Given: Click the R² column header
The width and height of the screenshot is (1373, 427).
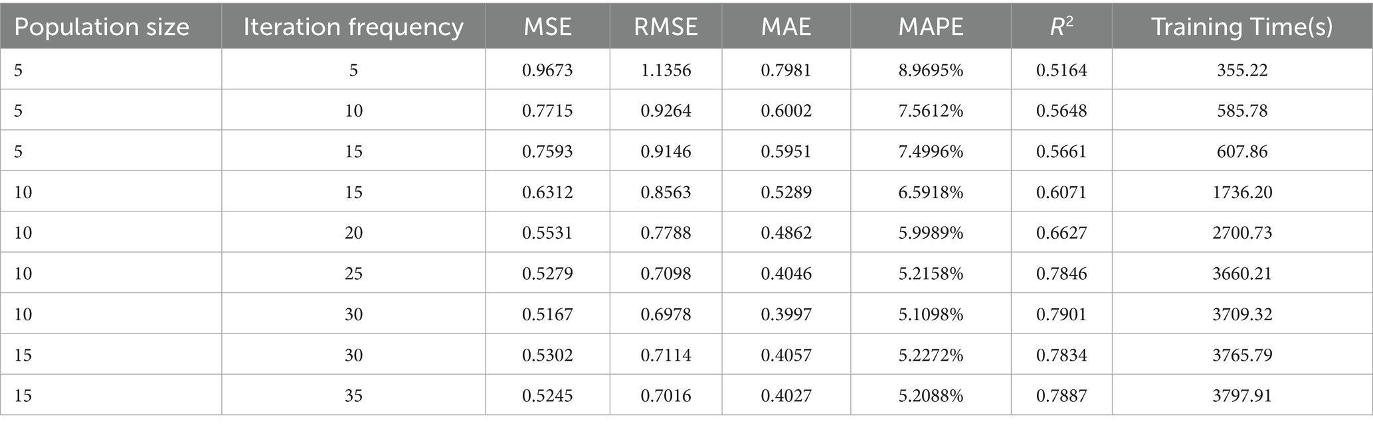Looking at the screenshot, I should [1061, 27].
